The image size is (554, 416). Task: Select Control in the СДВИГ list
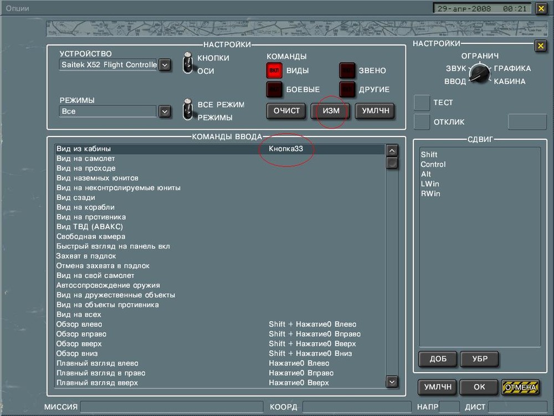tap(433, 165)
